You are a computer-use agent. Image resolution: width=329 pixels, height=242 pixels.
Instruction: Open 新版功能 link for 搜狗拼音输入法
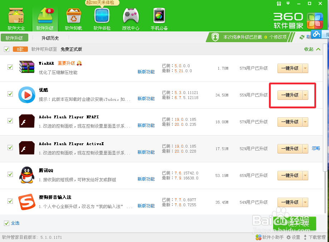click(146, 206)
